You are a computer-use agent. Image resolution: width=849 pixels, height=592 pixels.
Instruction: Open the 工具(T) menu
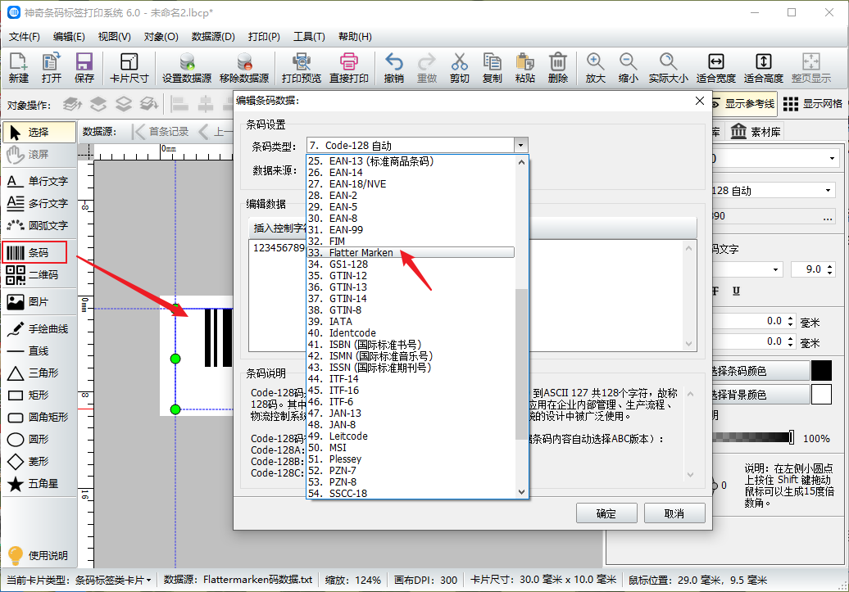pos(309,36)
